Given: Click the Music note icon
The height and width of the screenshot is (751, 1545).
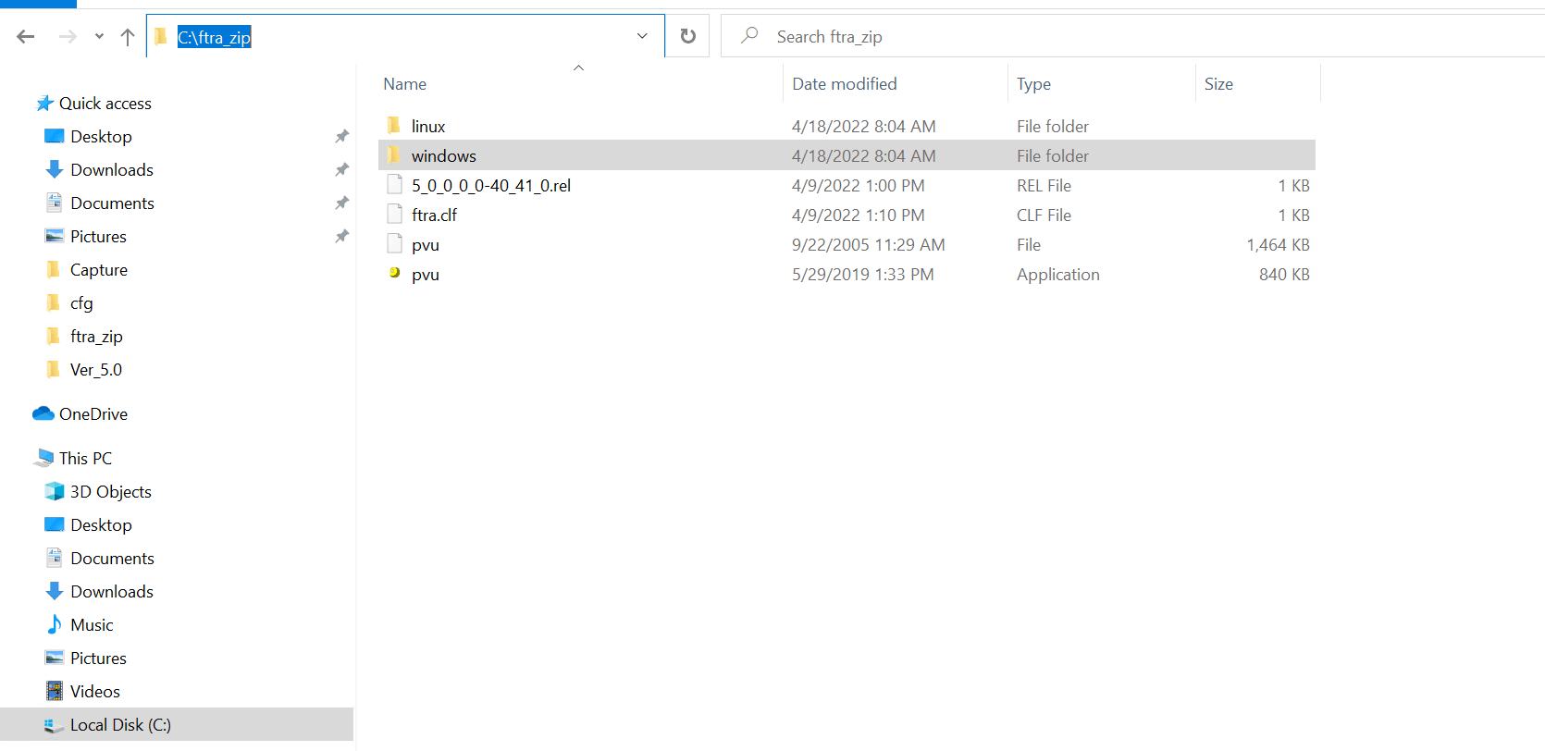Looking at the screenshot, I should coord(55,624).
